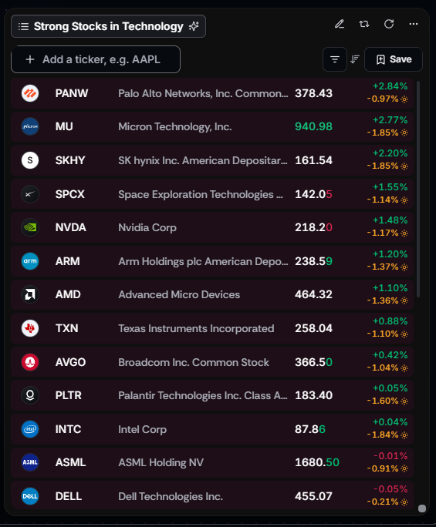
Task: Select the NVDA ticker symbol
Action: coord(71,227)
